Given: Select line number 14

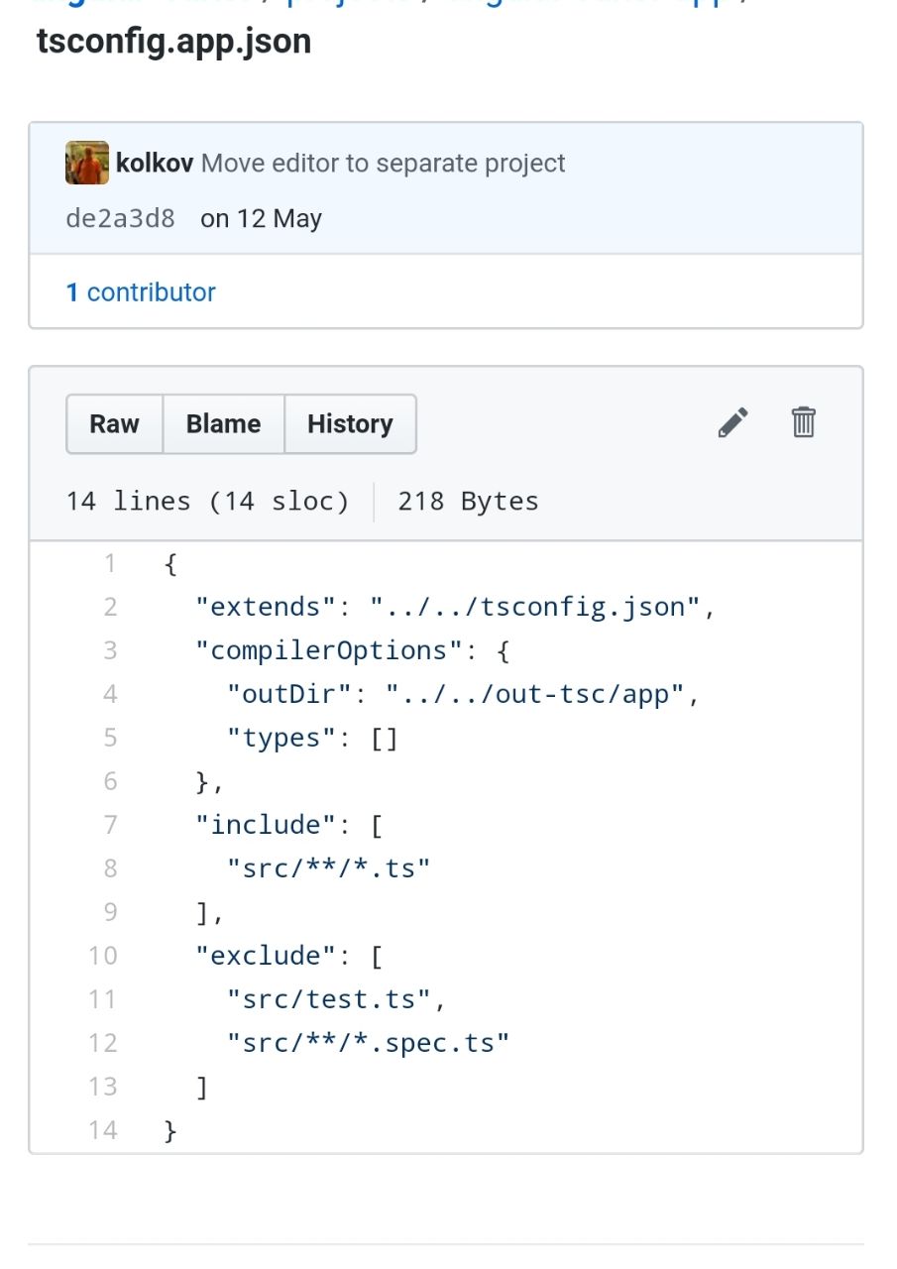Looking at the screenshot, I should (103, 1130).
